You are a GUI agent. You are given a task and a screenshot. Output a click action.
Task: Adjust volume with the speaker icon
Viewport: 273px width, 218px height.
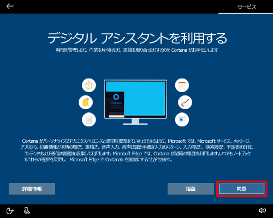262,210
